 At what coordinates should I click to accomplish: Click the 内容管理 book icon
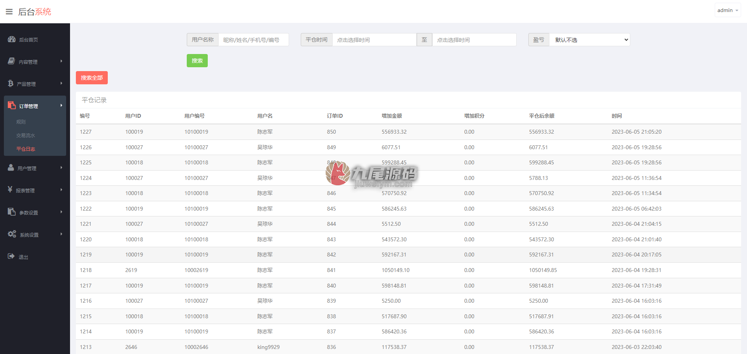(x=11, y=61)
